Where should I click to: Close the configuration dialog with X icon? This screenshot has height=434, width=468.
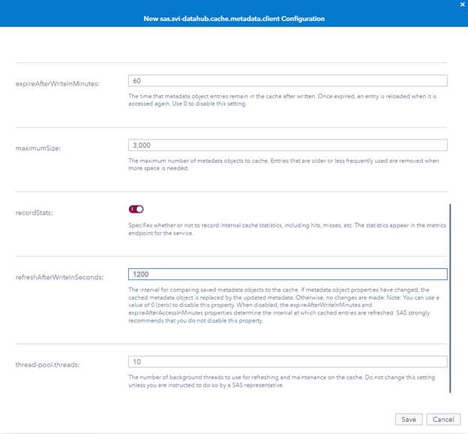462,5
